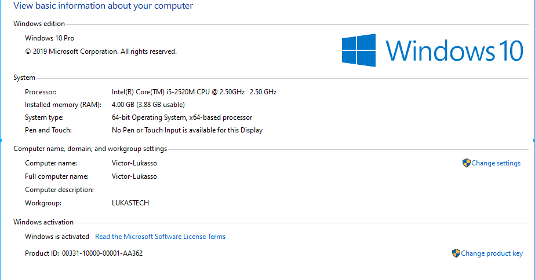
Task: Click the 64-bit Operating System text
Action: tap(182, 117)
